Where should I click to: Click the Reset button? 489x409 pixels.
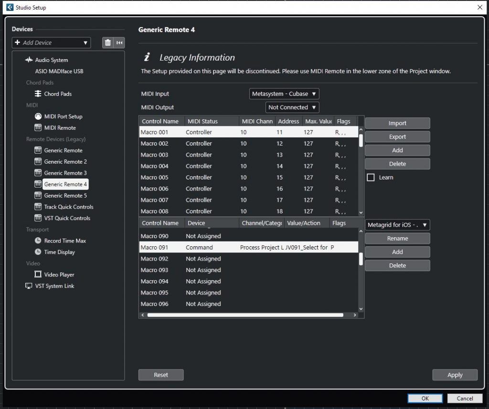161,375
